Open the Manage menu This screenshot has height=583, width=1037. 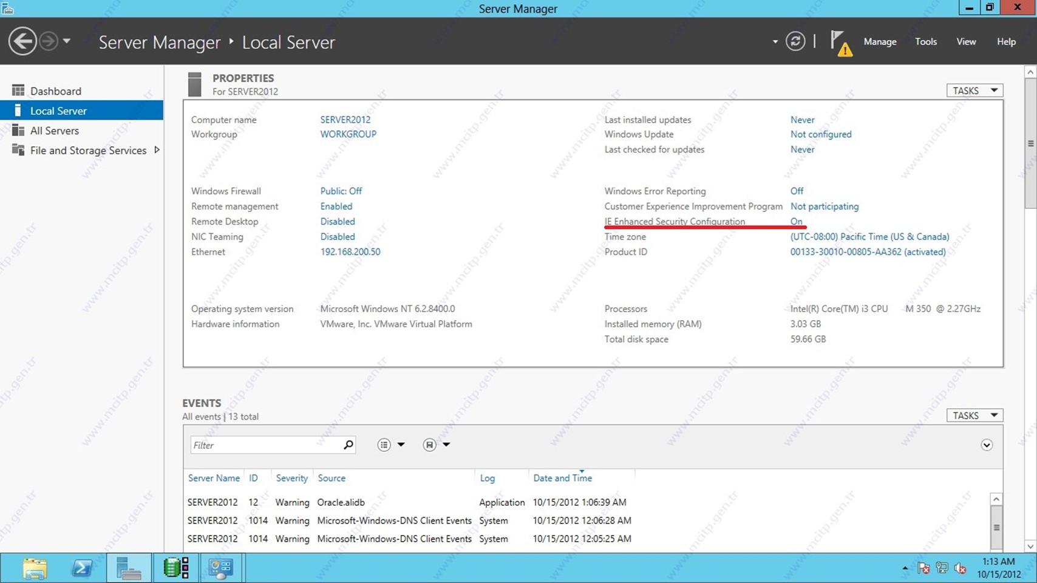tap(880, 42)
